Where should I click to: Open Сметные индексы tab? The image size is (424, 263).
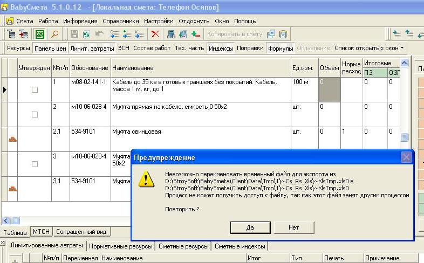pos(240,246)
